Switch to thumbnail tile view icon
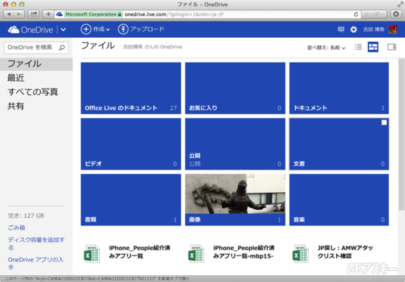 click(373, 47)
